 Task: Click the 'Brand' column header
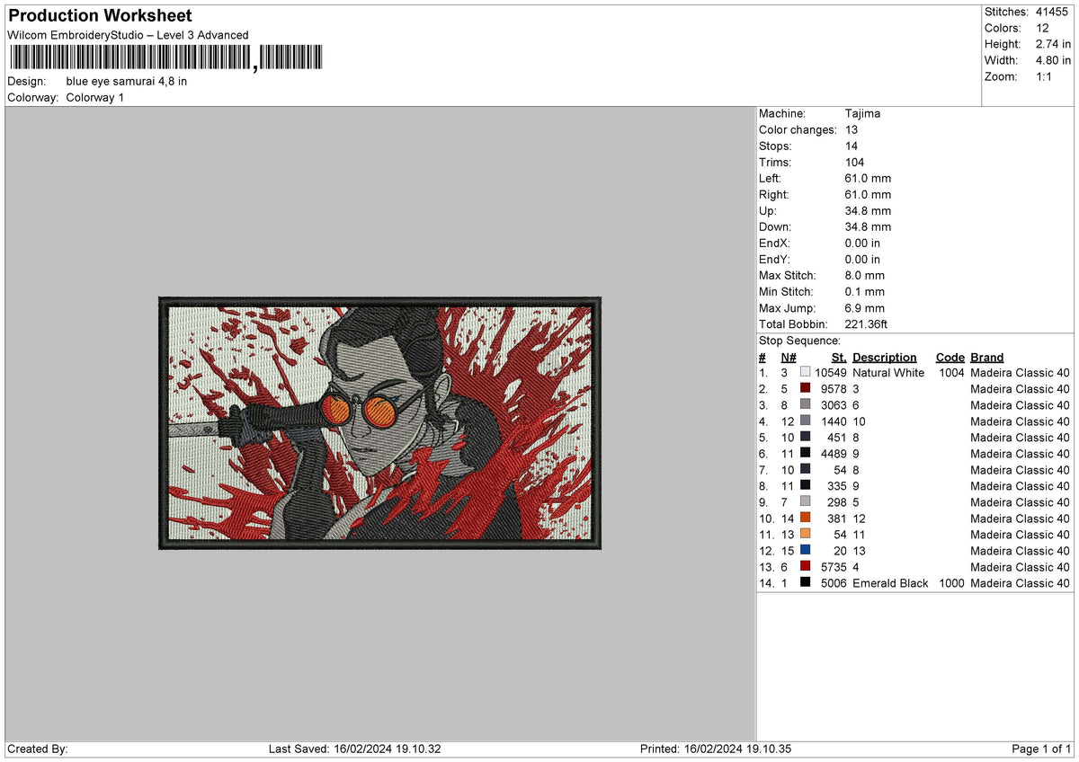[x=987, y=357]
